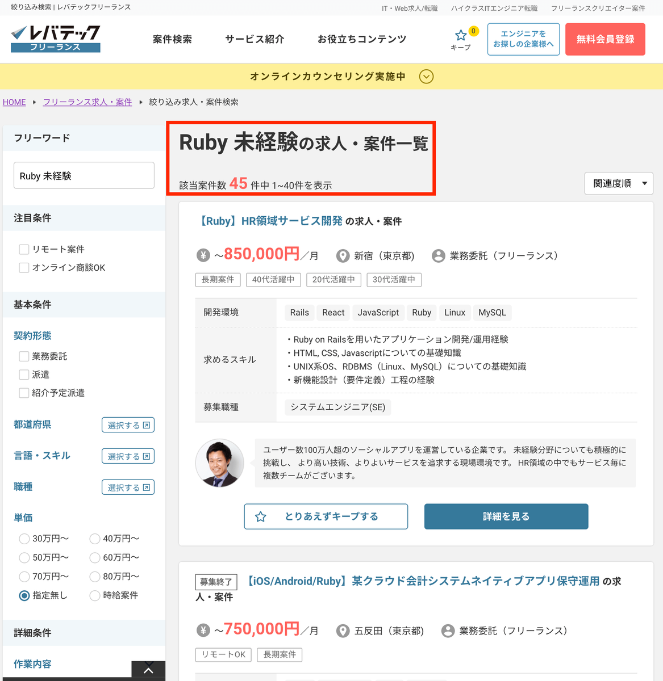The height and width of the screenshot is (681, 663).
Task: Go to IT・Web求人/転職 top link
Action: coord(410,8)
